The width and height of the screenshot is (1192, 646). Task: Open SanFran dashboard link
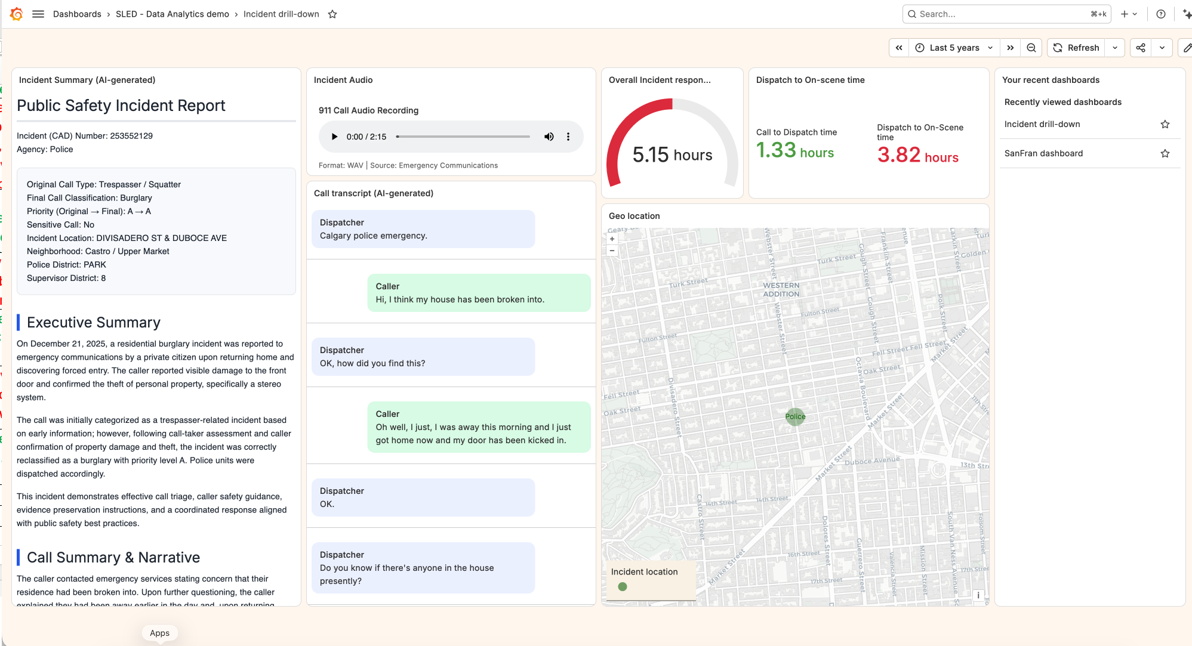pyautogui.click(x=1043, y=153)
